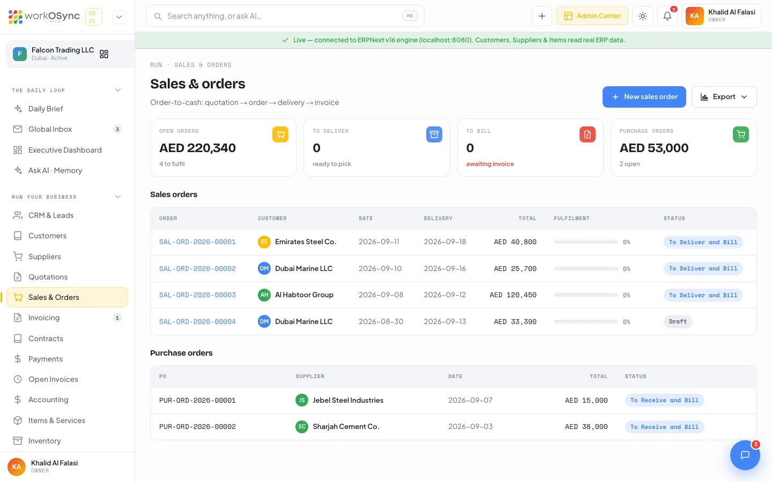Click the fulfilment progress bar for SAL-ORD-2026-00004

tap(586, 322)
